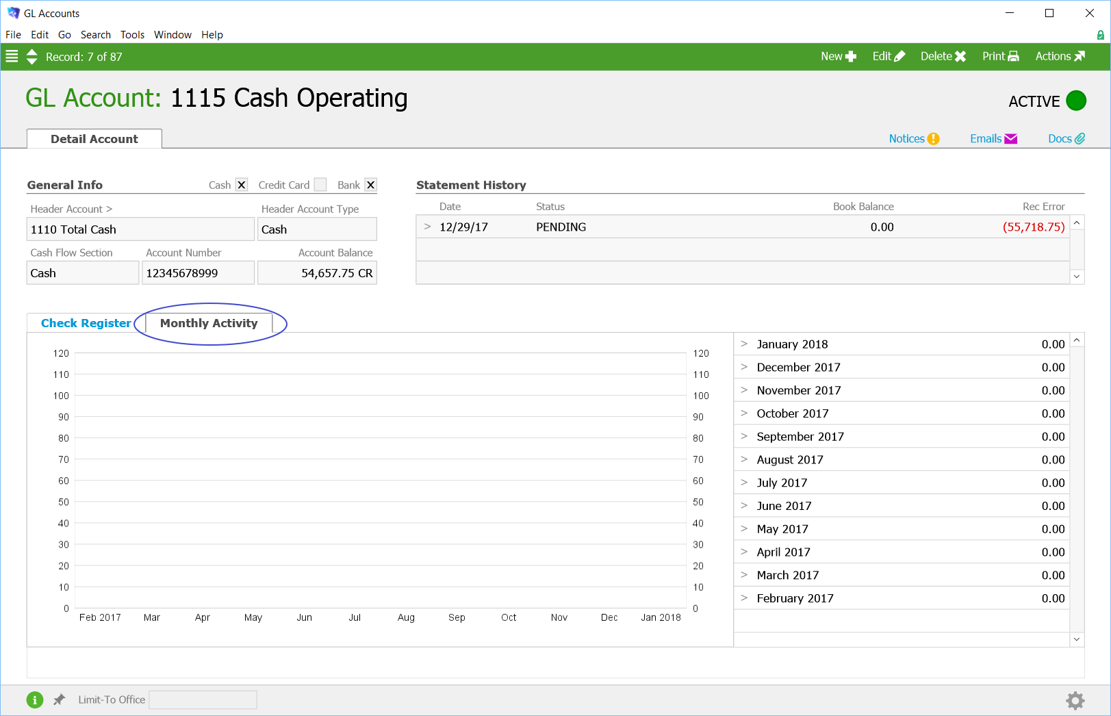This screenshot has width=1111, height=716.
Task: Open the Actions arrow menu
Action: point(1080,56)
